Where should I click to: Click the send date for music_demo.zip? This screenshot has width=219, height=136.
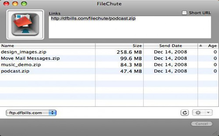[170, 65]
